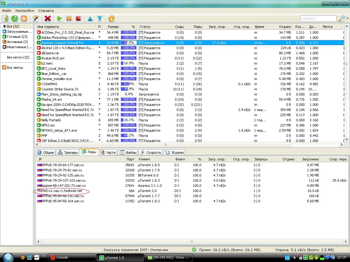Click the Create New Torrent wand icon

pyautogui.click(x=36, y=18)
